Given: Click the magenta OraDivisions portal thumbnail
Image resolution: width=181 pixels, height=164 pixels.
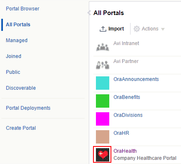Looking at the screenshot, I should tap(103, 119).
